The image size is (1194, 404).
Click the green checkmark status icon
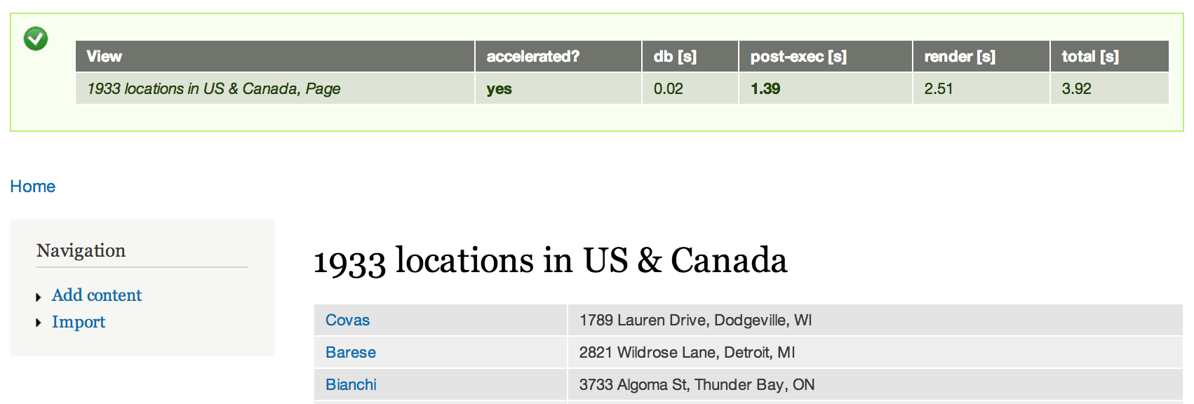pyautogui.click(x=36, y=39)
